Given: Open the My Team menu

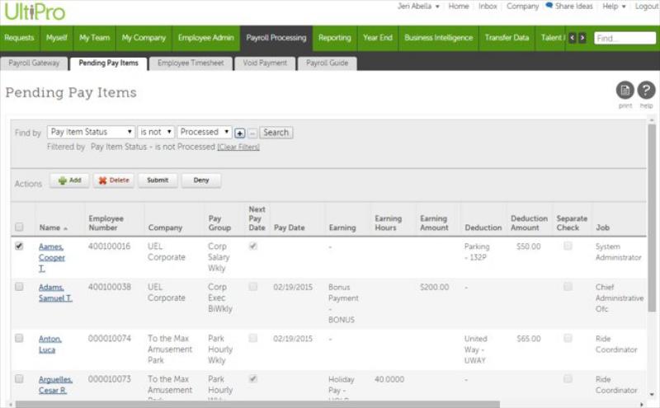Looking at the screenshot, I should point(95,38).
